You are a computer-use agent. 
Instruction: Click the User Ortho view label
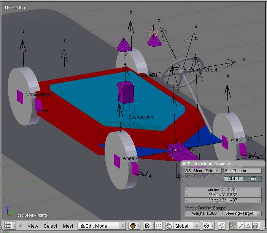click(x=15, y=8)
